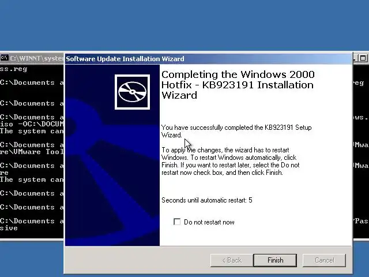Click the disabled Back button
Image resolution: width=369 pixels, height=277 pixels.
[232, 260]
